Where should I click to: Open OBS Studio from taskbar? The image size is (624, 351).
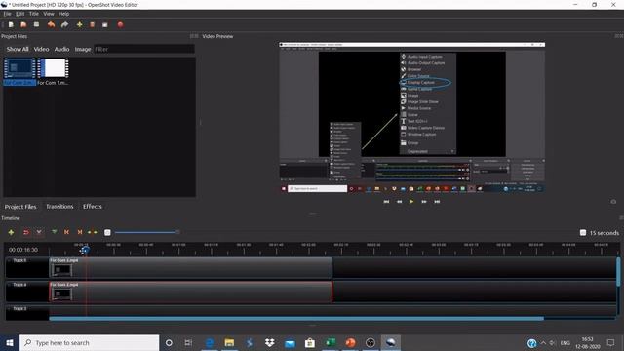coord(370,342)
